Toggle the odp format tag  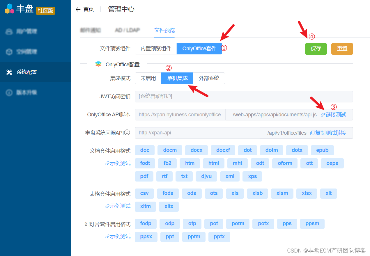coord(170,223)
